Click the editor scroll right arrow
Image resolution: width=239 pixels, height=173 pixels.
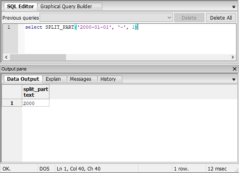[232, 57]
